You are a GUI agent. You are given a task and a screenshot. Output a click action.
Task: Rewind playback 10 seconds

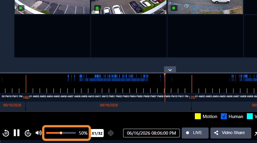click(6, 133)
